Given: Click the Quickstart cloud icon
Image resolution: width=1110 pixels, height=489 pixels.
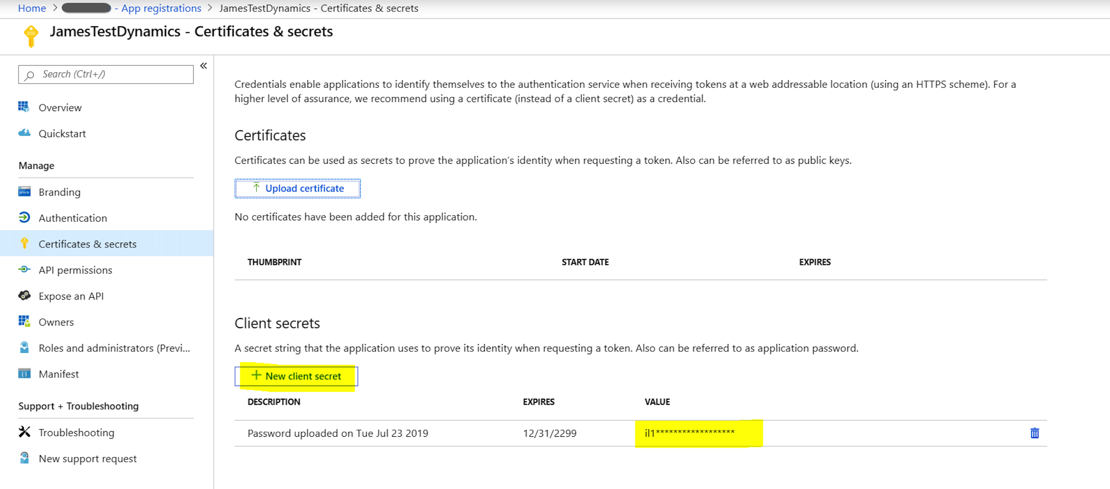Looking at the screenshot, I should [24, 133].
